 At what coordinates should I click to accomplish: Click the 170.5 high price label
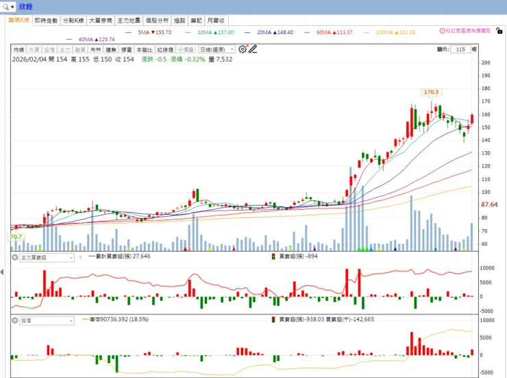point(432,92)
